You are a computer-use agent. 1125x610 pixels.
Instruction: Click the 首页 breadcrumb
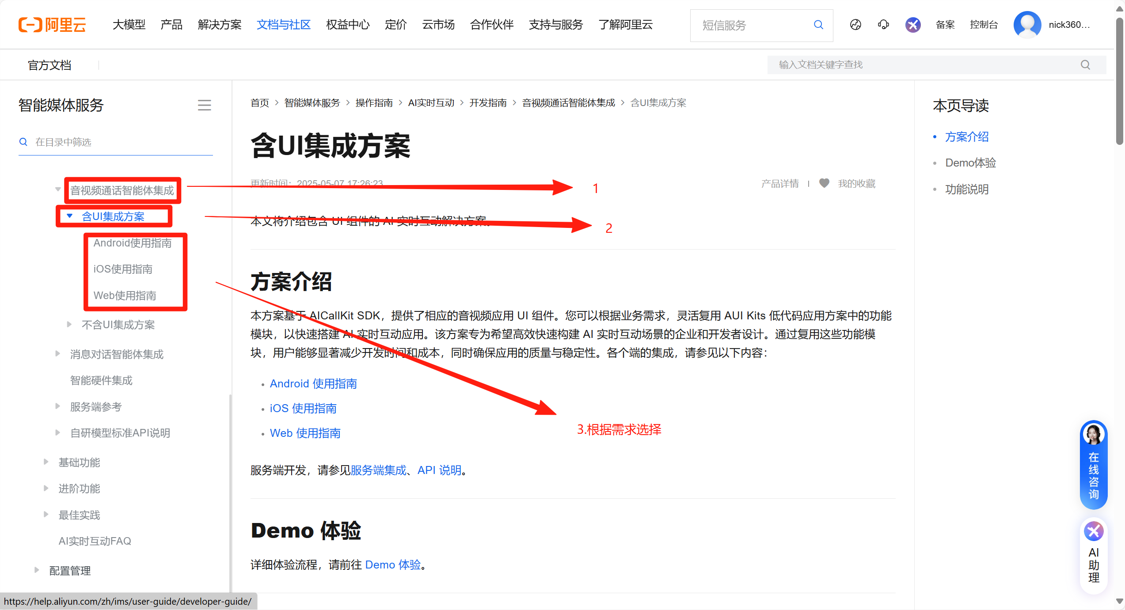click(260, 103)
